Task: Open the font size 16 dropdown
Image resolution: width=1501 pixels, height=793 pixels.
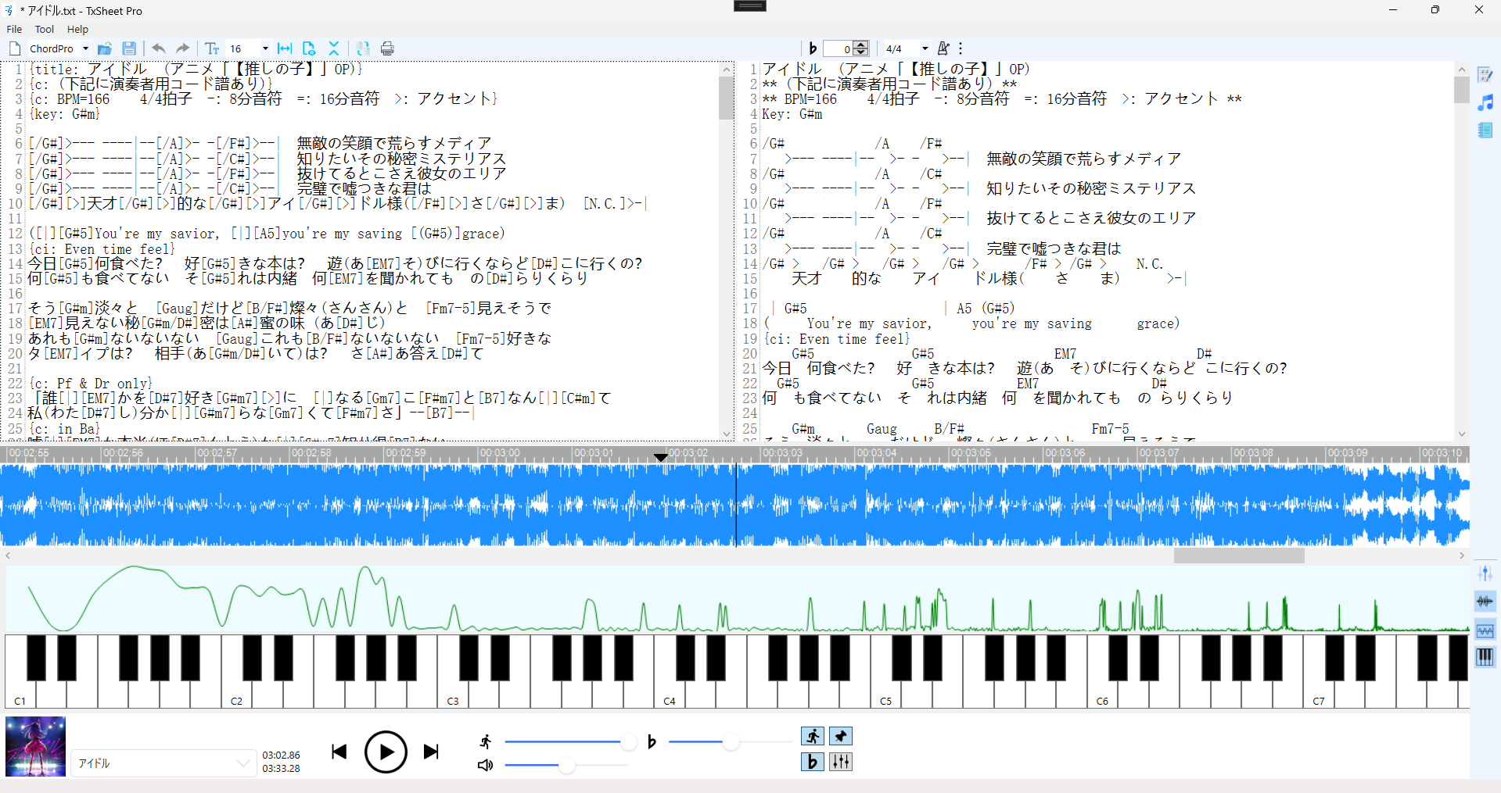Action: click(265, 48)
